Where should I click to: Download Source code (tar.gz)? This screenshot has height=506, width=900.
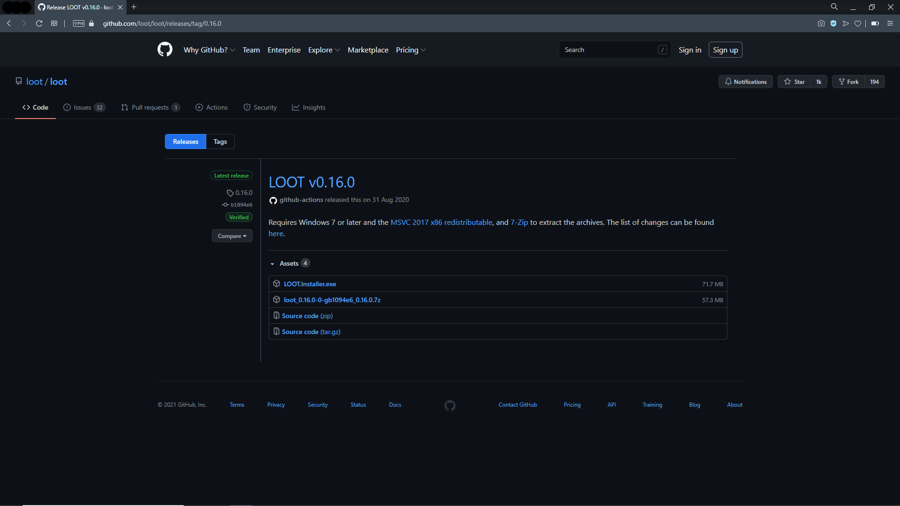click(x=311, y=332)
